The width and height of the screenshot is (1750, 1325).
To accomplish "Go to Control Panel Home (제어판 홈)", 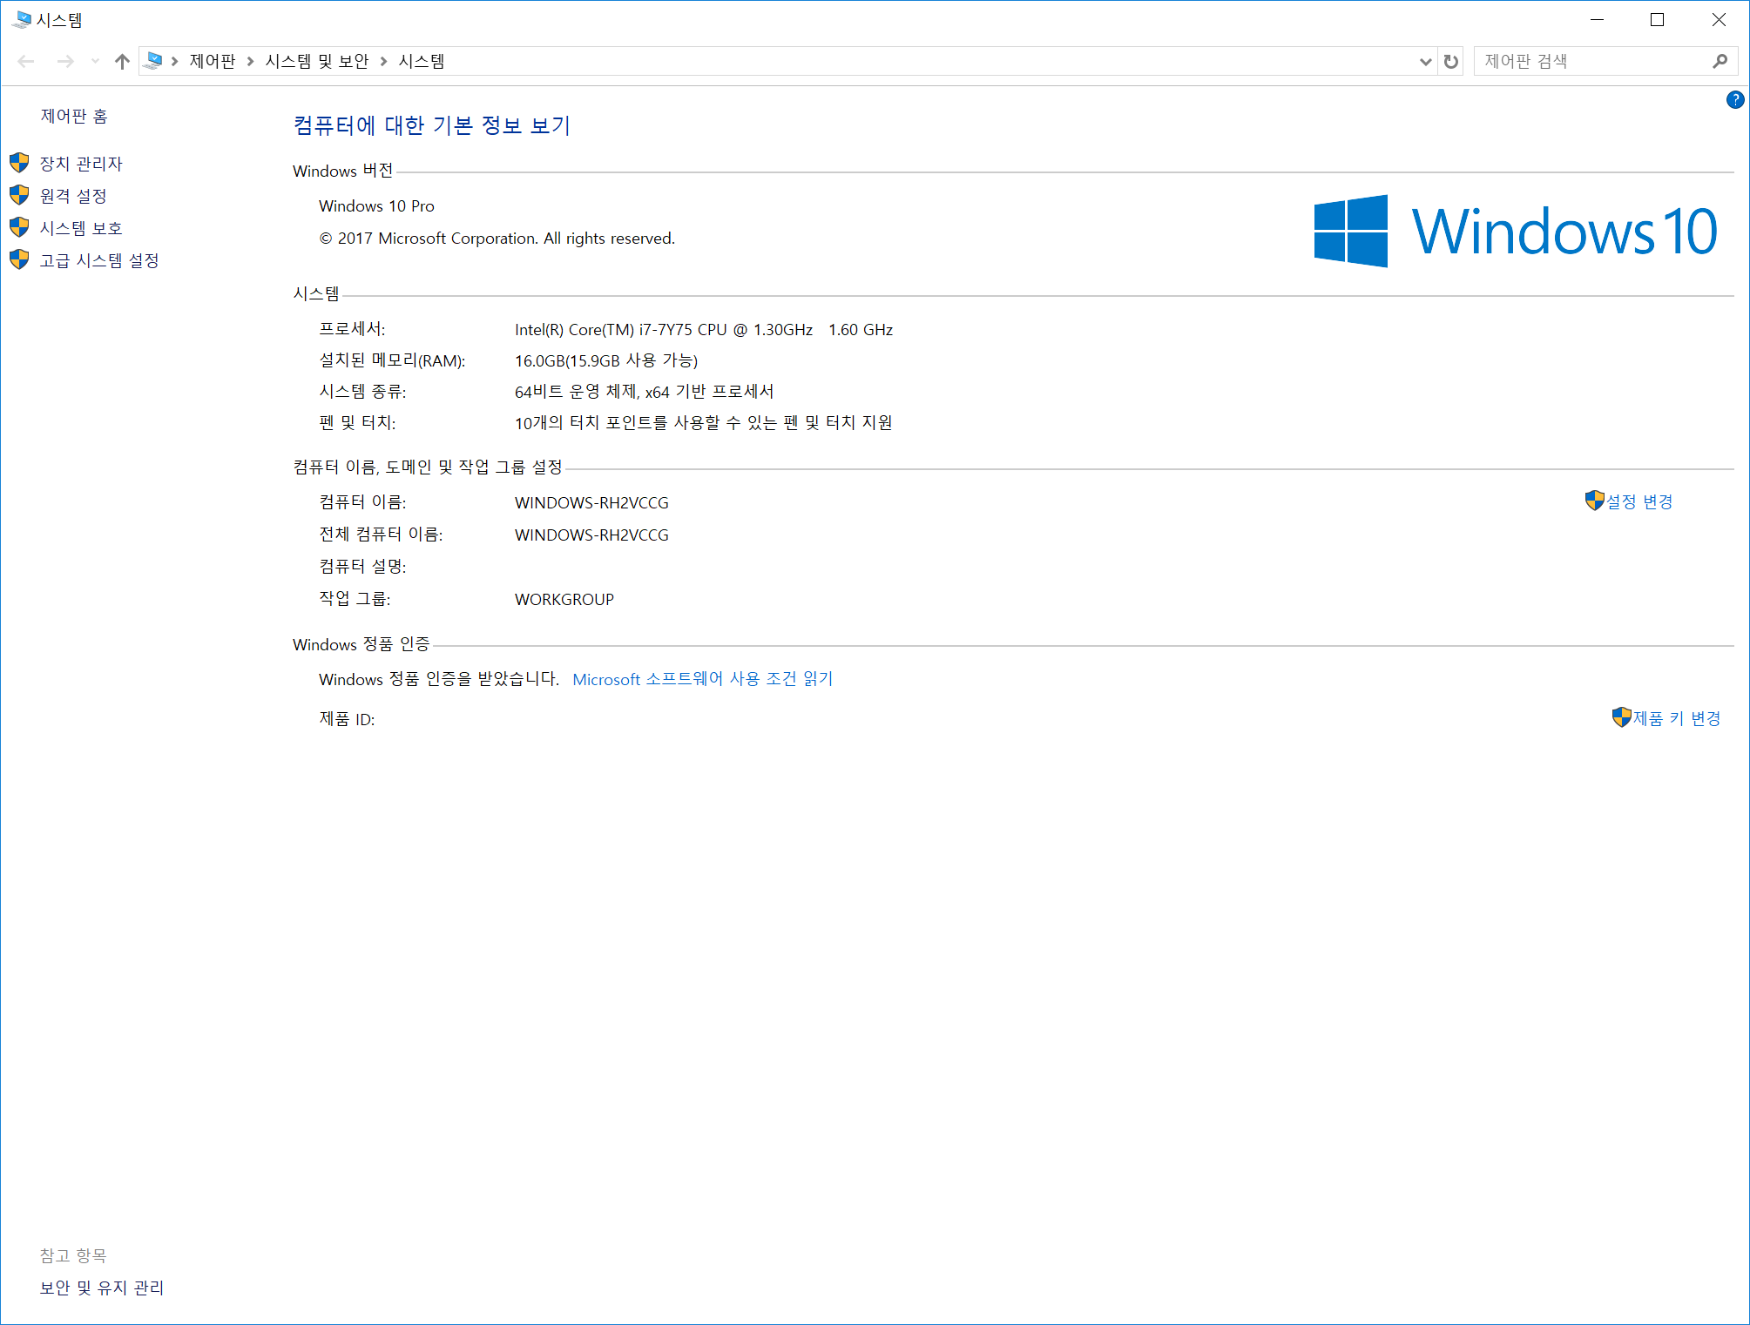I will coord(74,117).
